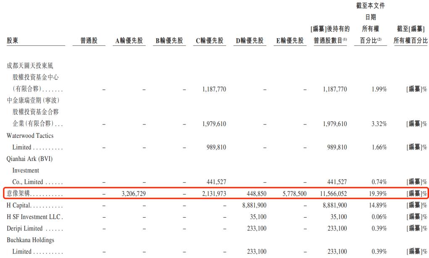Select the total 11,566,052 cell
This screenshot has height=258, width=429.
click(x=333, y=194)
